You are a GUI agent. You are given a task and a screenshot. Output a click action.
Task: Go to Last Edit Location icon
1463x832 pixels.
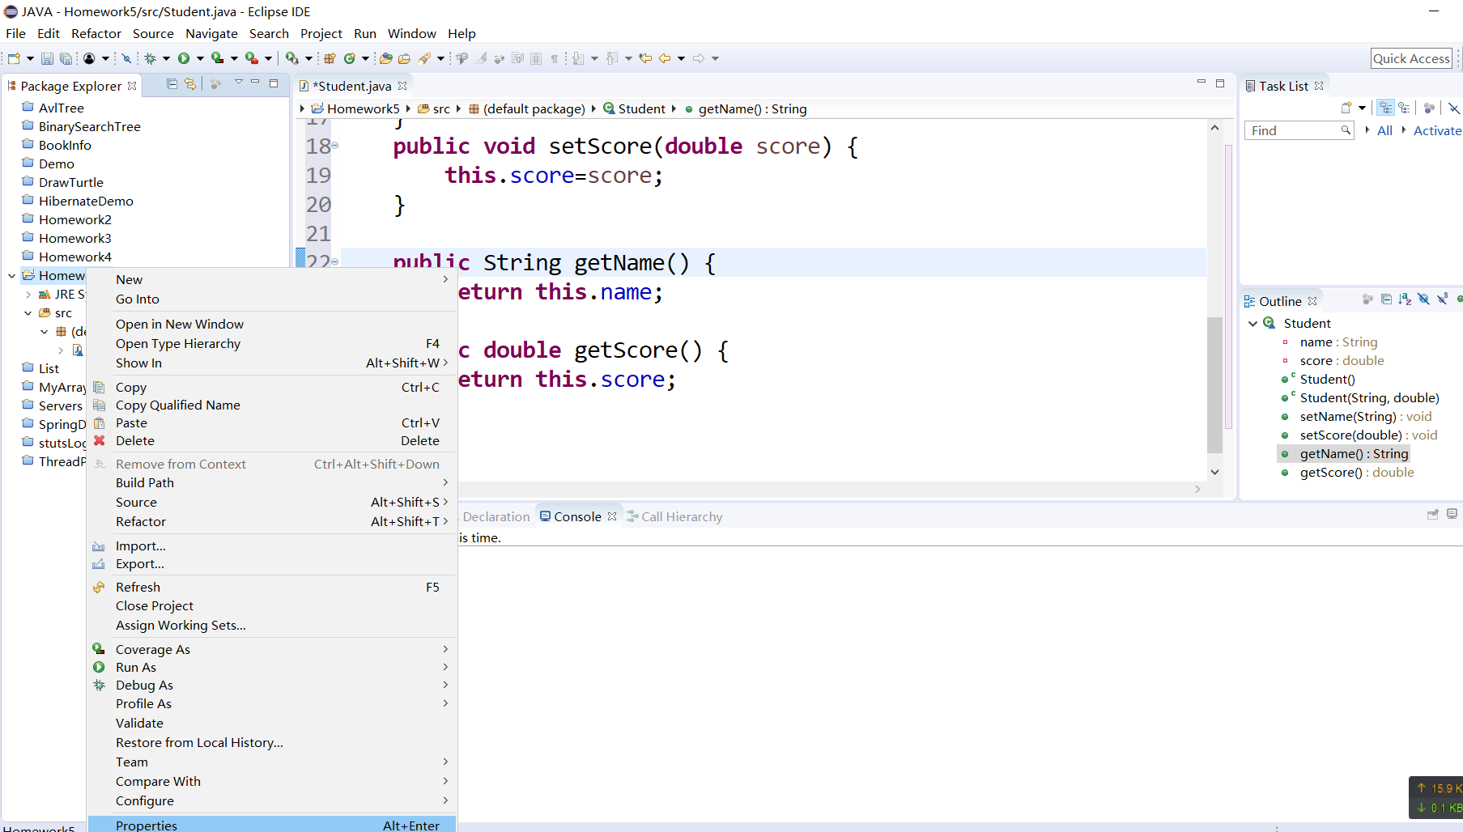click(645, 58)
